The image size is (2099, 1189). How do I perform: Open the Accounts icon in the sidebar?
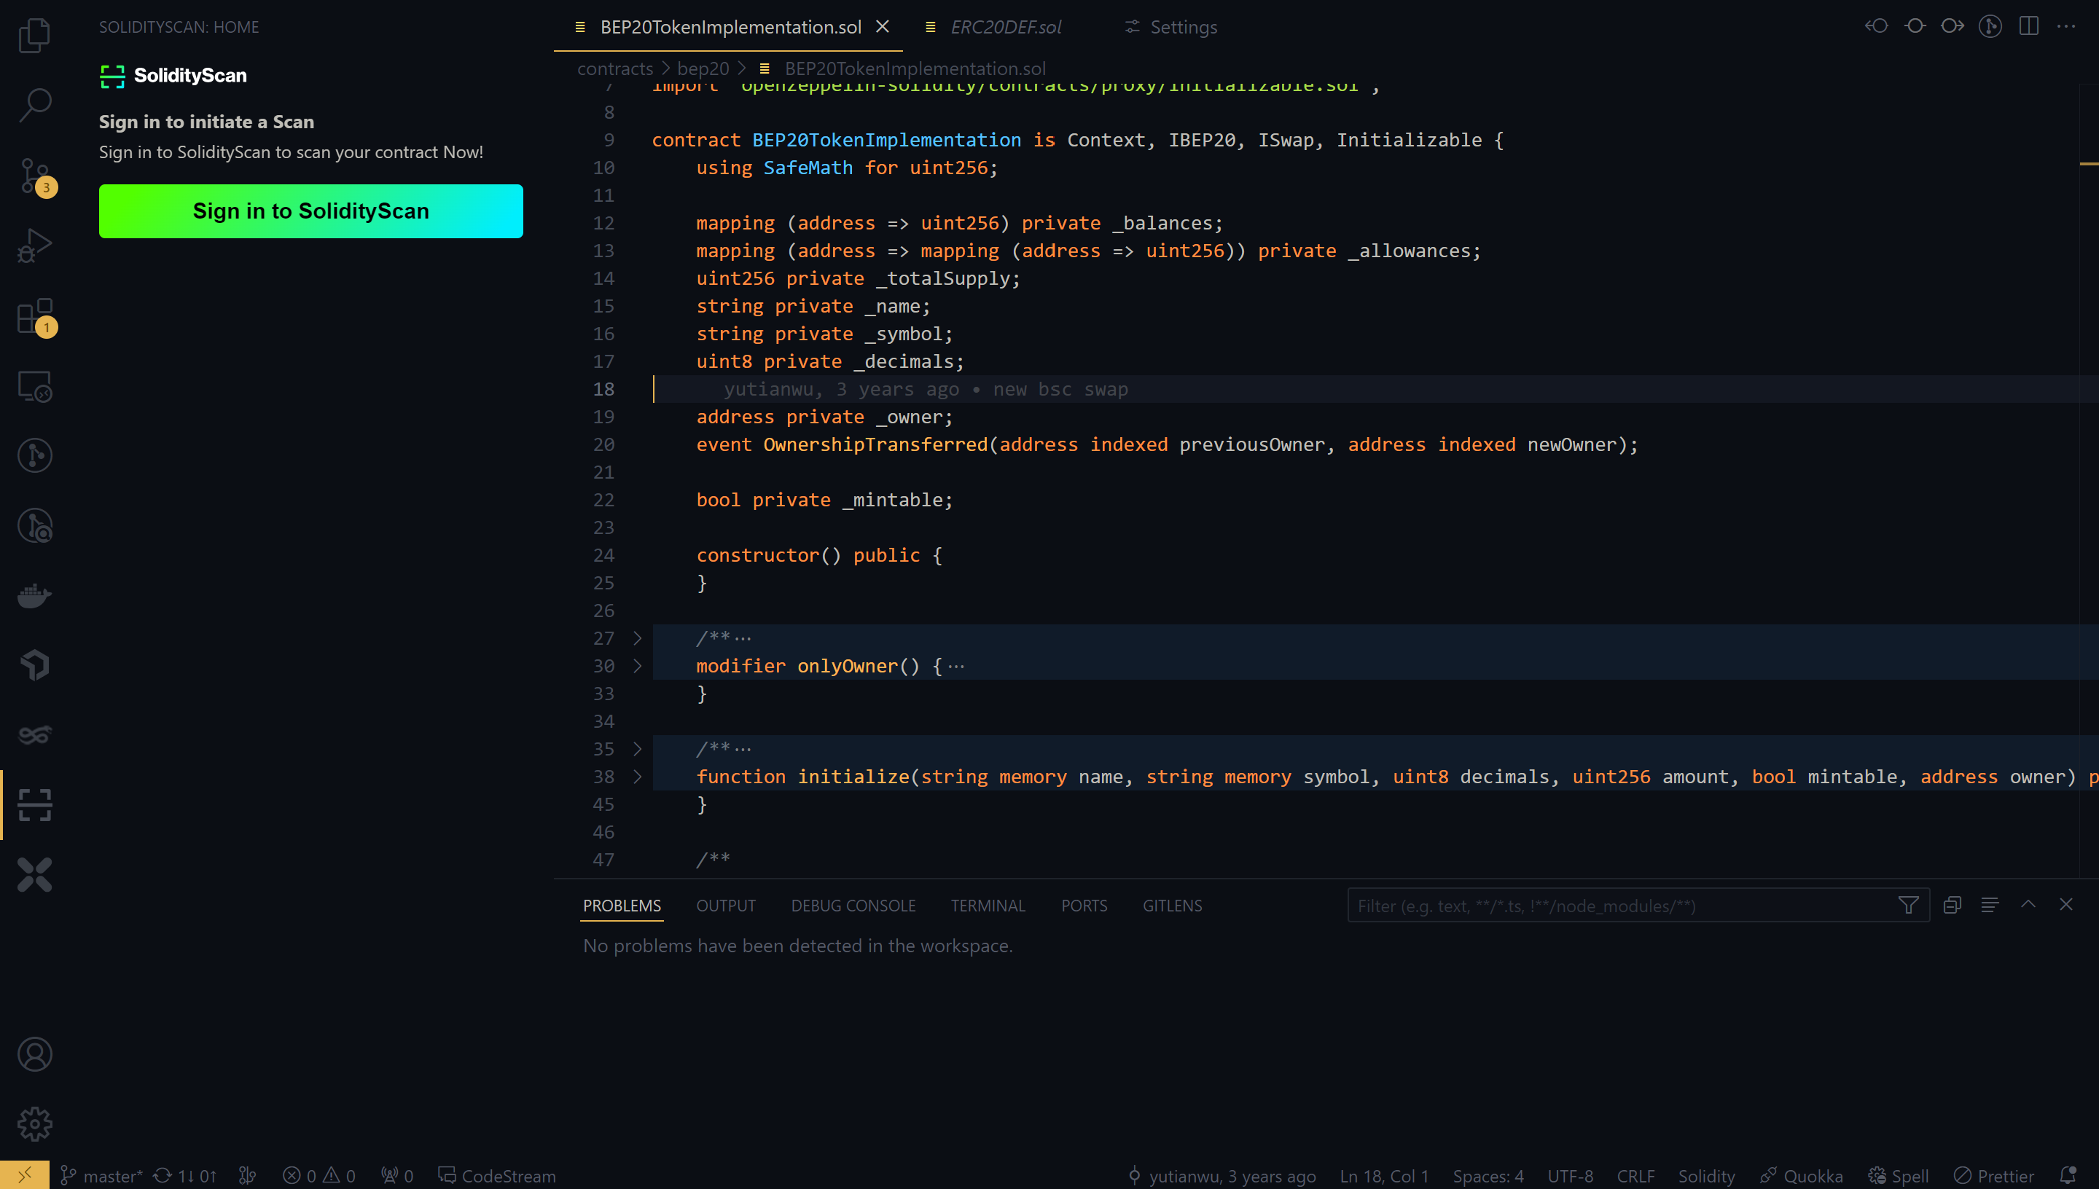[x=35, y=1054]
